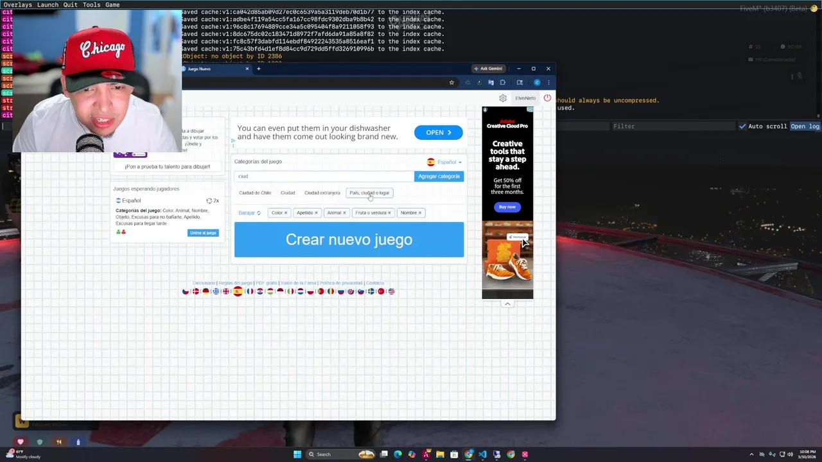Click Agregar categoría button
The height and width of the screenshot is (462, 822).
coord(439,176)
